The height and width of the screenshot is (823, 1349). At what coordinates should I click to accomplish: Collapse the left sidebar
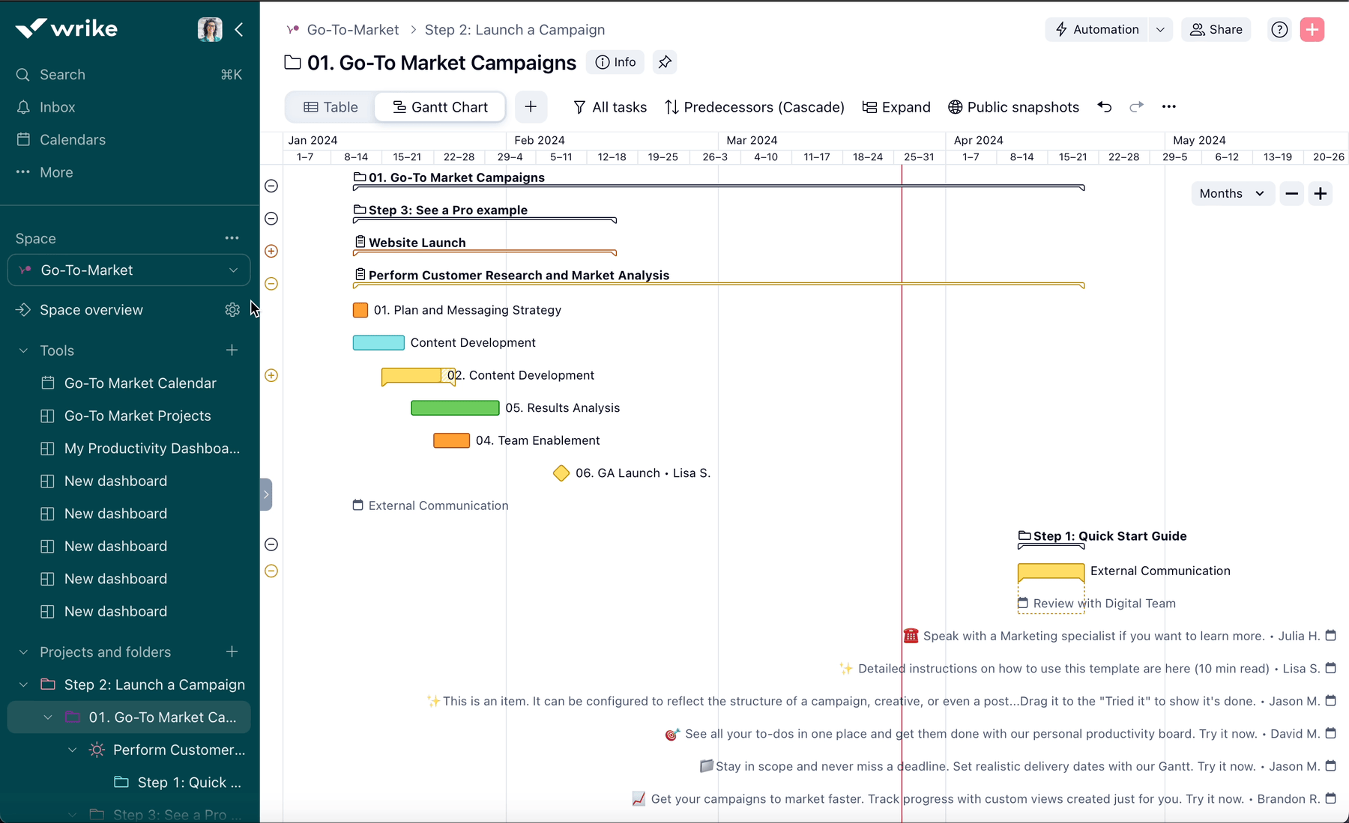[x=239, y=29]
